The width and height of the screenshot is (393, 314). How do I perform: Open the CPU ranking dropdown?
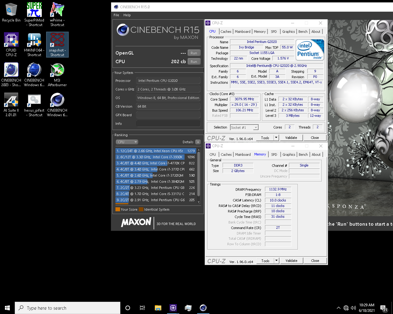127,142
